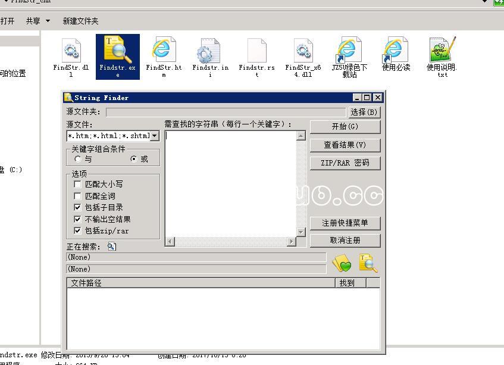Select the FindStr.dll file icon
The image size is (504, 365).
coord(71,51)
